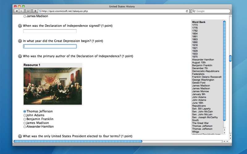This screenshot has width=247, height=154.
Task: Click Sen. Joseph McCarthy in Word Bank
Action: tap(205, 117)
